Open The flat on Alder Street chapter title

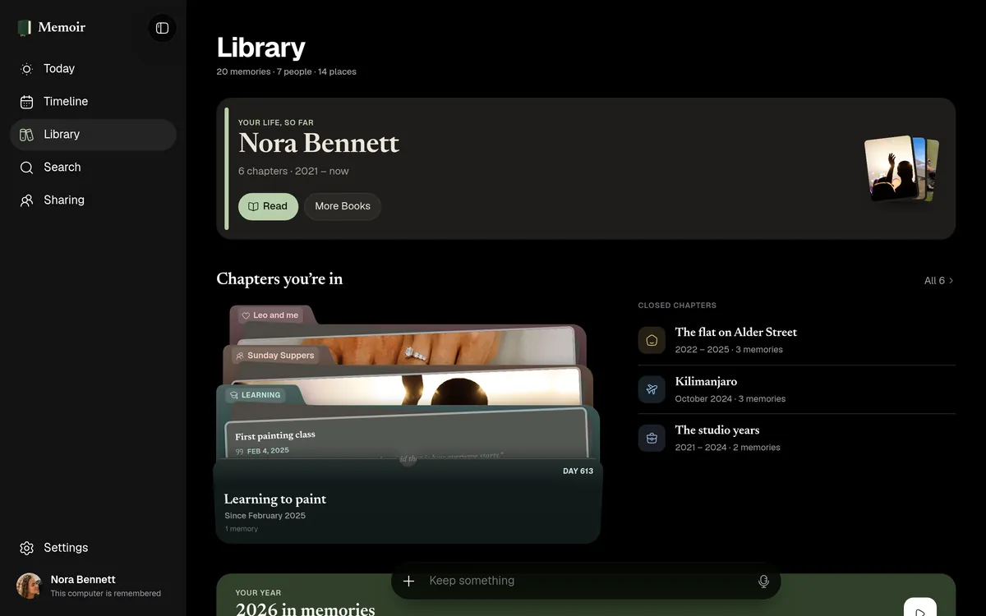point(736,333)
